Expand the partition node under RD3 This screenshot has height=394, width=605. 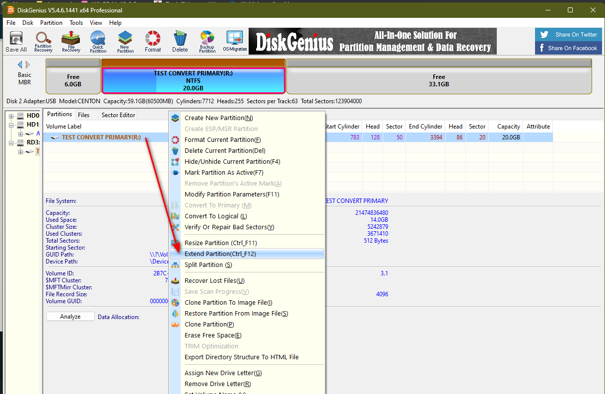click(x=20, y=151)
